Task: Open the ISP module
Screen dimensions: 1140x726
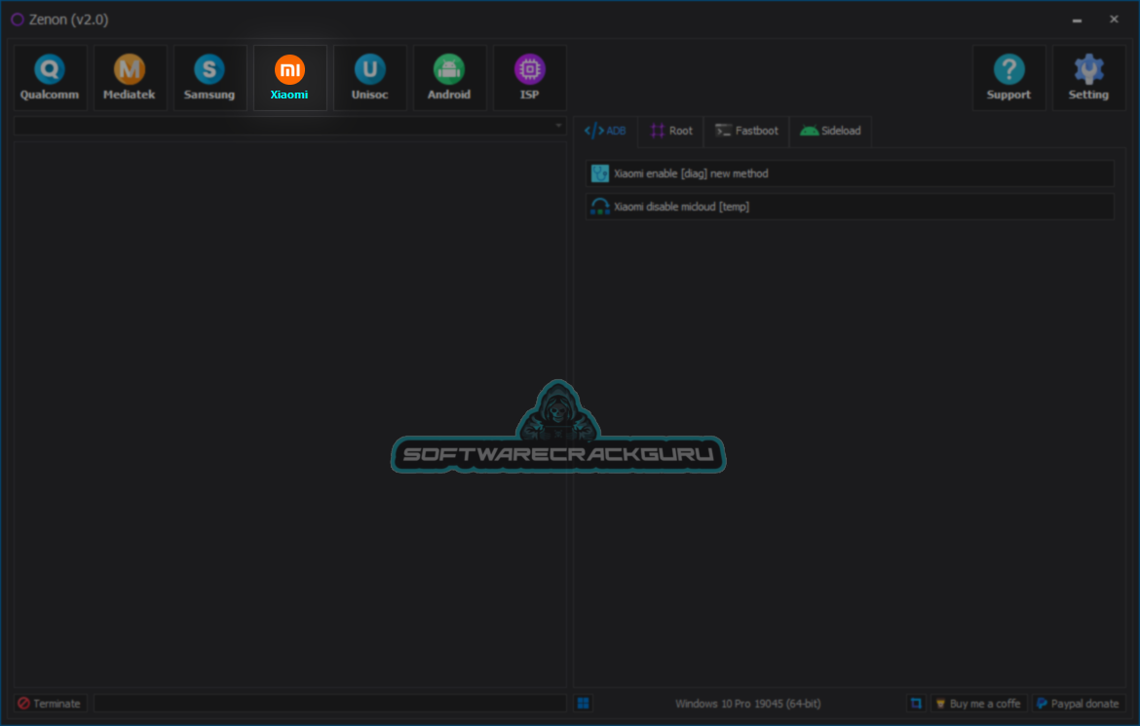Action: (529, 78)
